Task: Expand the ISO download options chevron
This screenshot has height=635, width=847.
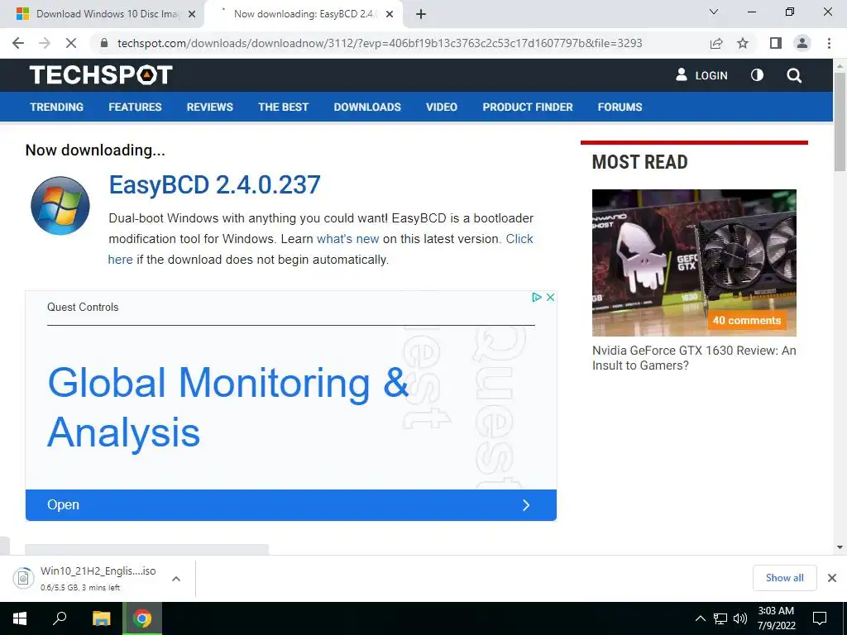Action: point(176,578)
